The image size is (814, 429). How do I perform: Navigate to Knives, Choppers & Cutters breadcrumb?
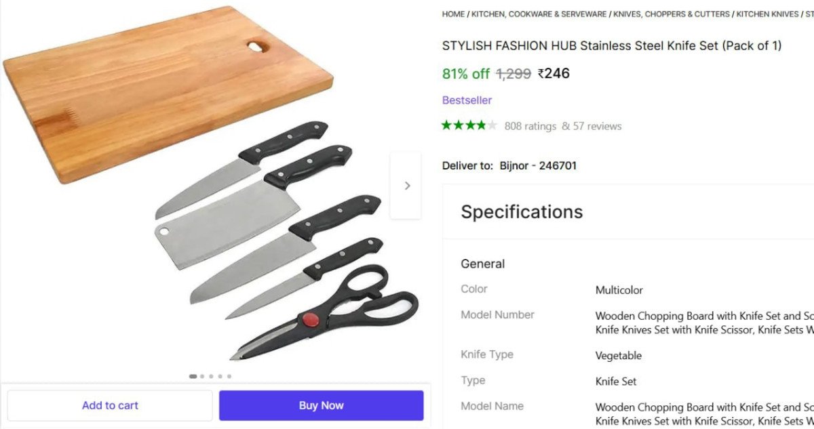click(x=672, y=14)
